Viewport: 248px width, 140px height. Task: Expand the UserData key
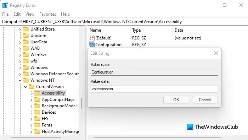click(x=20, y=42)
